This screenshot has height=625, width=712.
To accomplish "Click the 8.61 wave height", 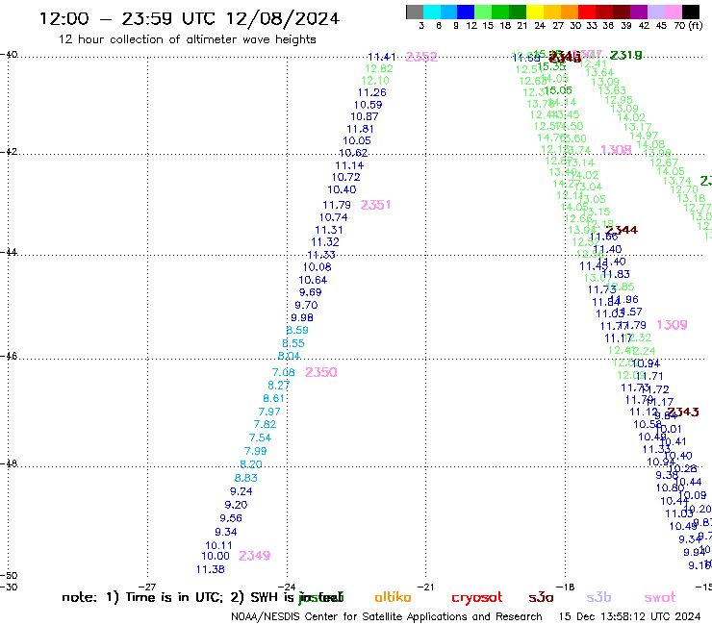I will [274, 398].
